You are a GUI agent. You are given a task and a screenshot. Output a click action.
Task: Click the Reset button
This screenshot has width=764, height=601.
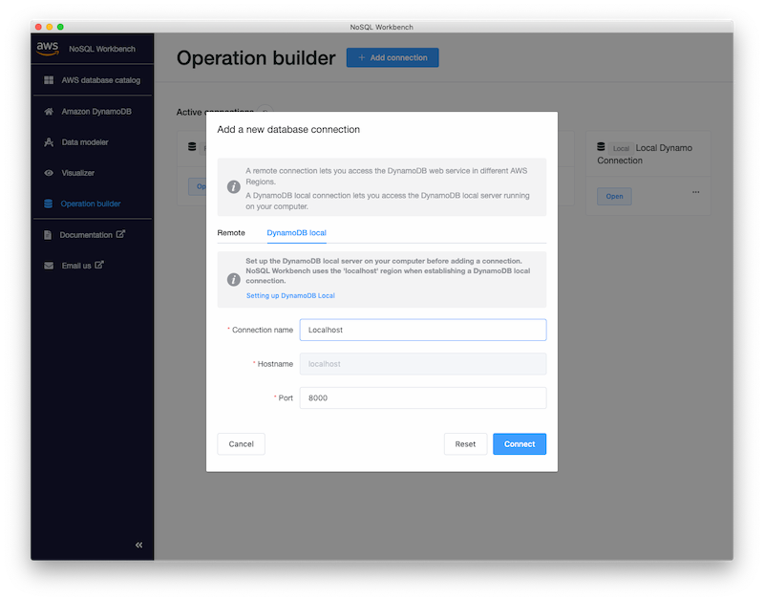(465, 444)
